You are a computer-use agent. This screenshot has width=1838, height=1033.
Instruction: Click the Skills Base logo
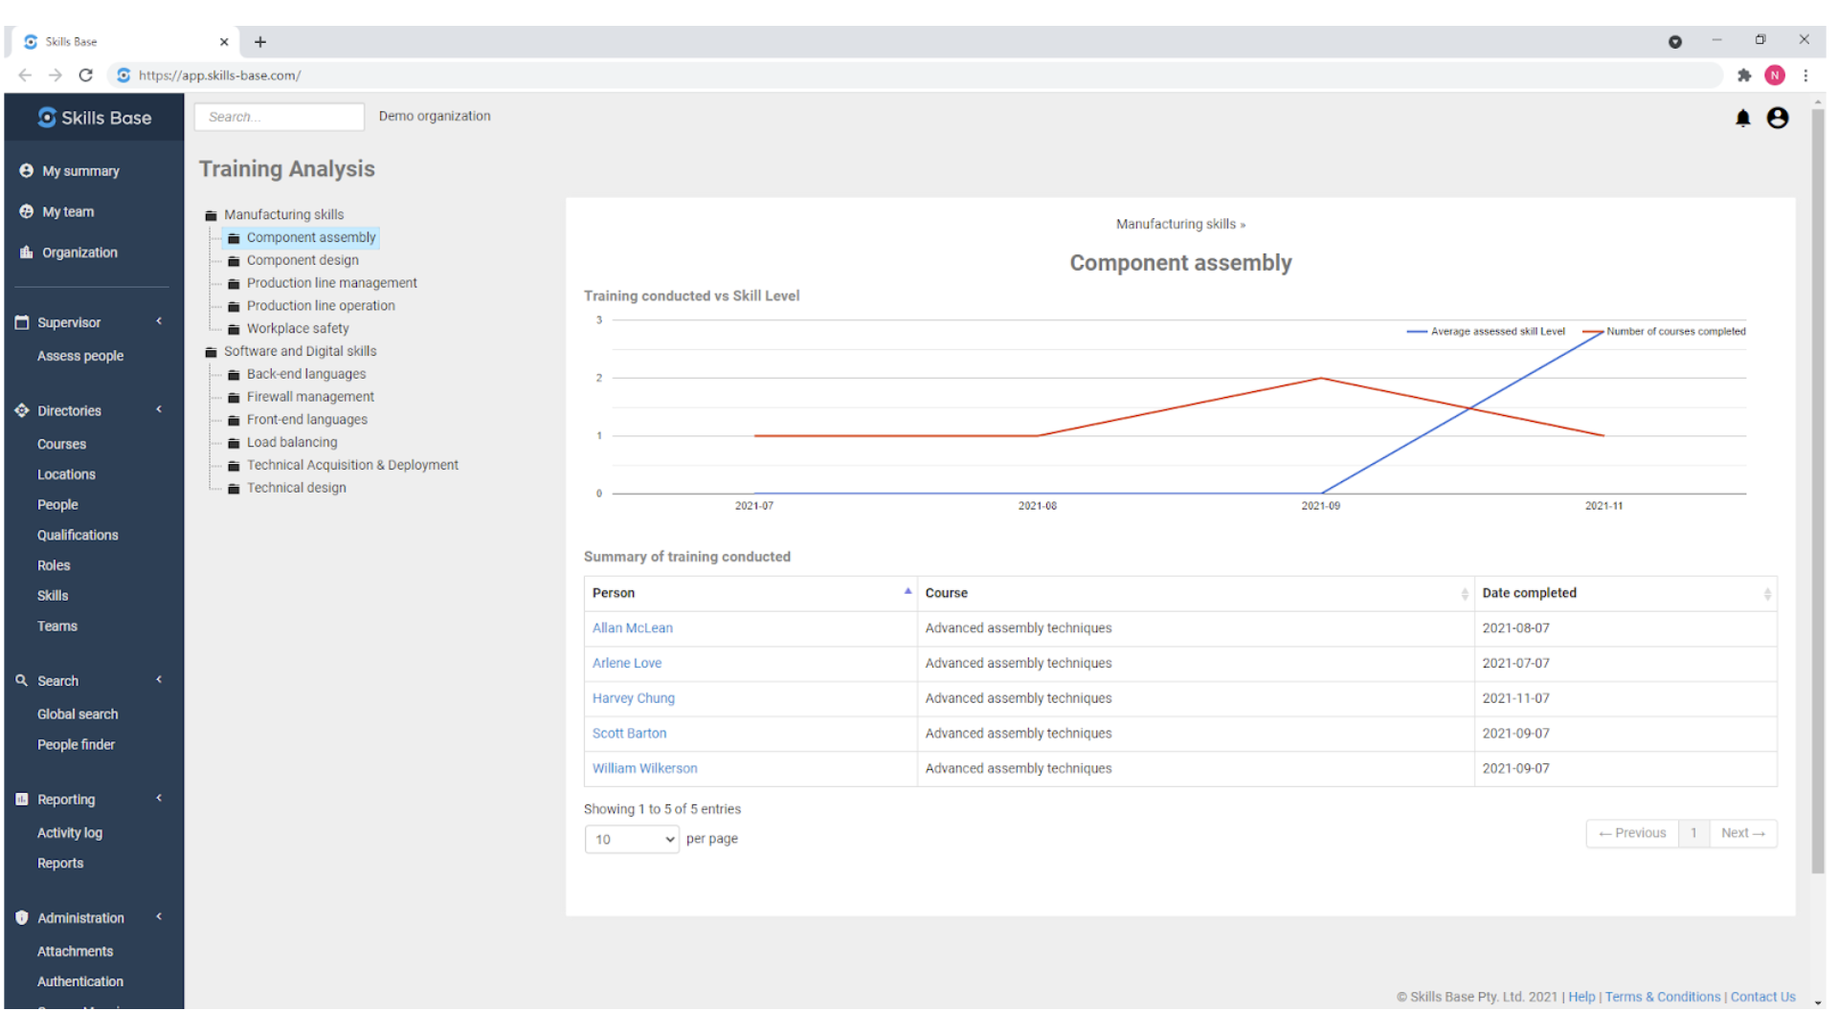click(94, 118)
